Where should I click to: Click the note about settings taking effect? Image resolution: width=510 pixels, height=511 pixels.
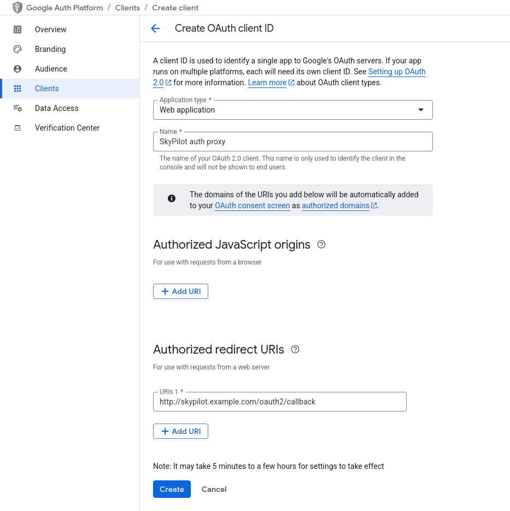pyautogui.click(x=268, y=466)
